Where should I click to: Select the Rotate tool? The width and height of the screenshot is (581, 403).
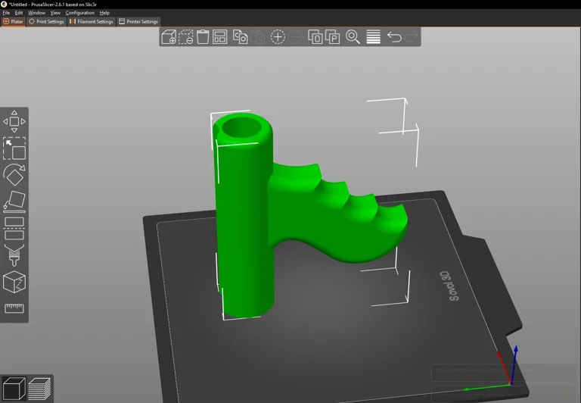(14, 175)
